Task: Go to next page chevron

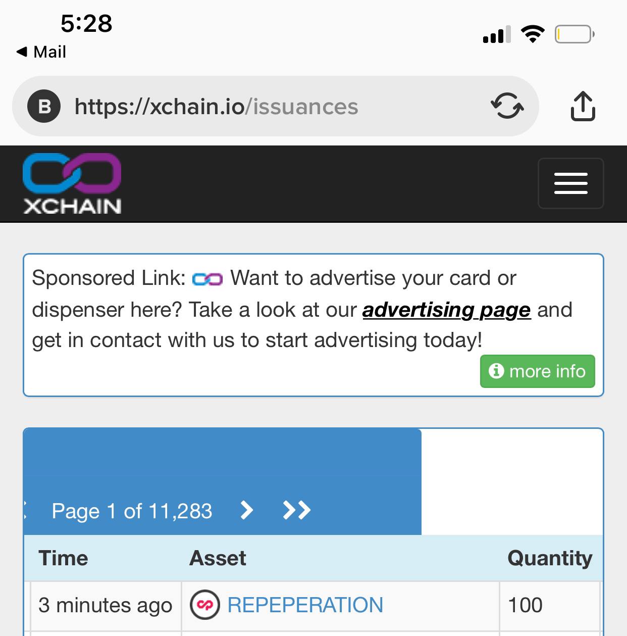Action: pyautogui.click(x=246, y=510)
